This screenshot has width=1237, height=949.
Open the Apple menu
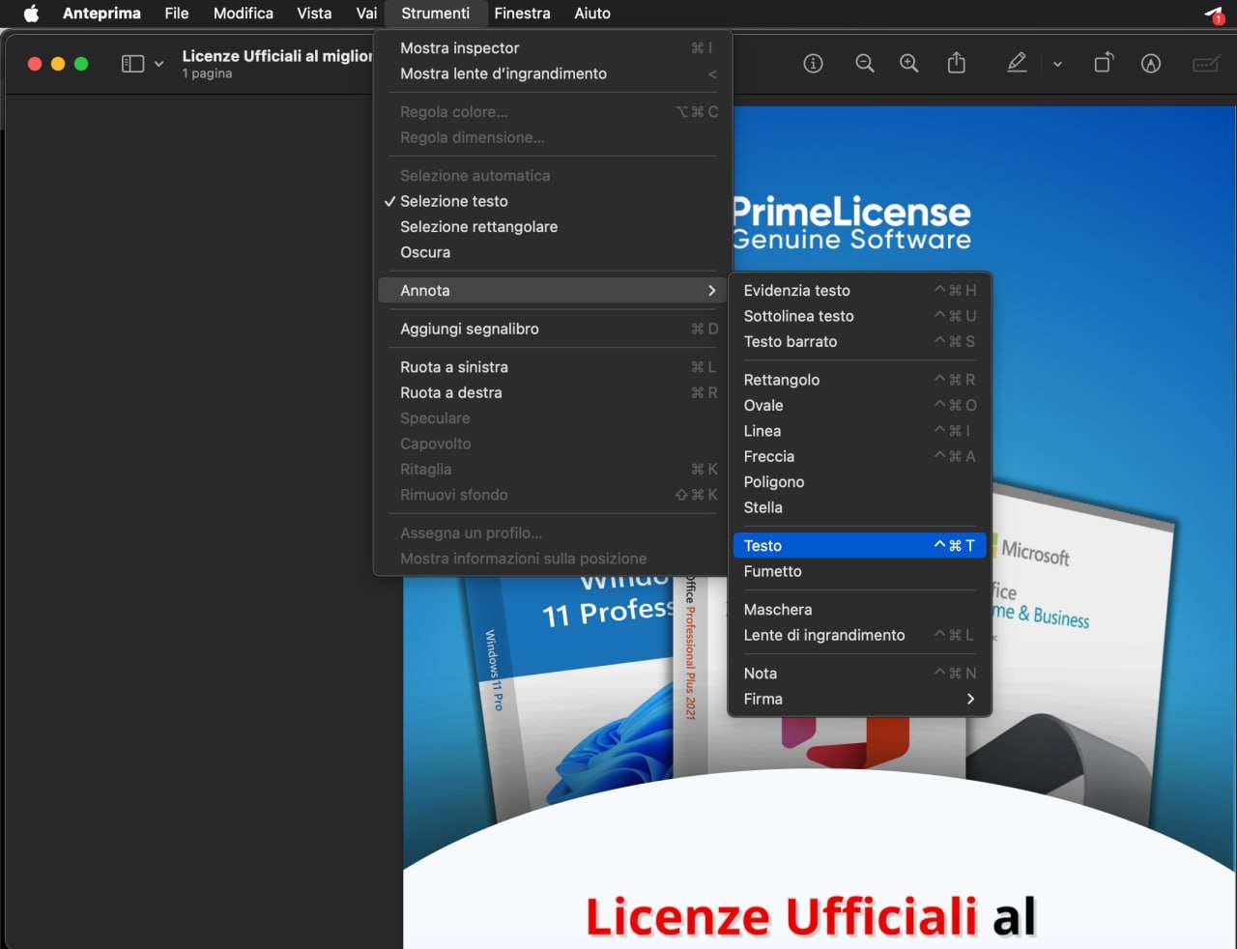pyautogui.click(x=31, y=14)
